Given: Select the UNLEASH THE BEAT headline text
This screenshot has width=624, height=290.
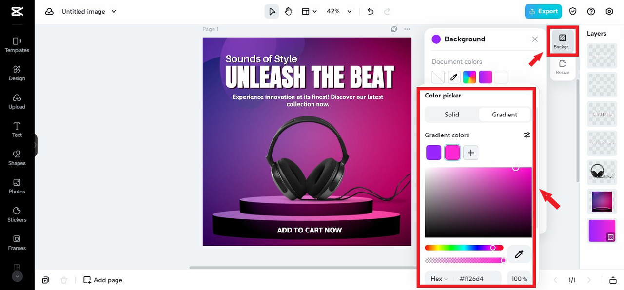Looking at the screenshot, I should (310, 77).
